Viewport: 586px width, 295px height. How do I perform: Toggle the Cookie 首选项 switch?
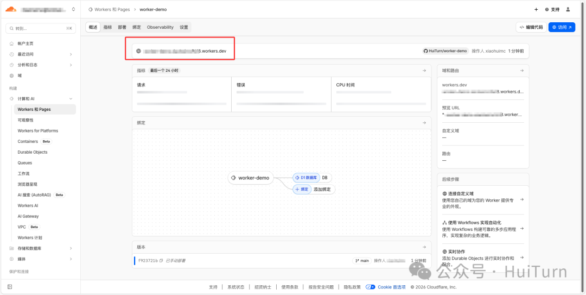pos(371,287)
